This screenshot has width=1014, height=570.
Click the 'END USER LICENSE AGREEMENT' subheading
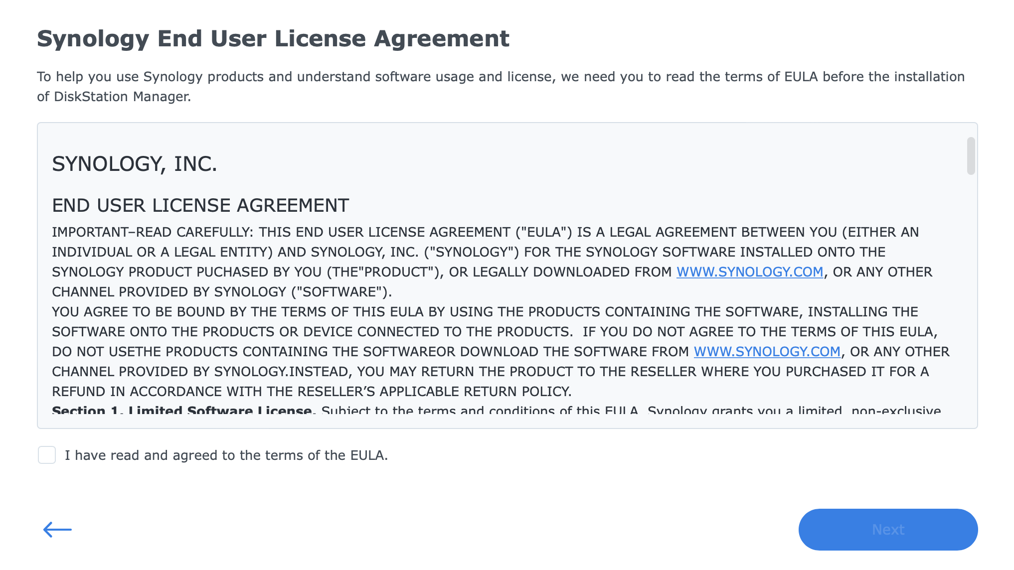[x=200, y=205]
